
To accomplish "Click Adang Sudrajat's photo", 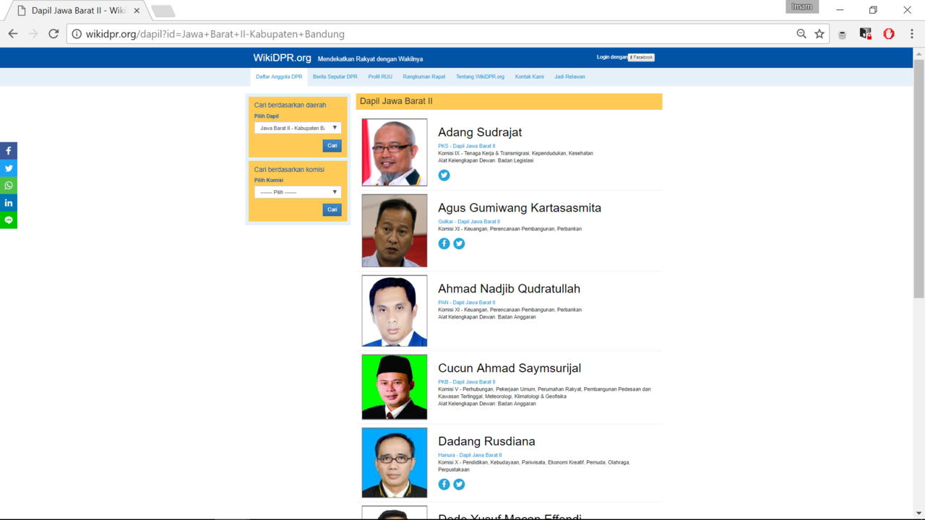I will pyautogui.click(x=395, y=152).
